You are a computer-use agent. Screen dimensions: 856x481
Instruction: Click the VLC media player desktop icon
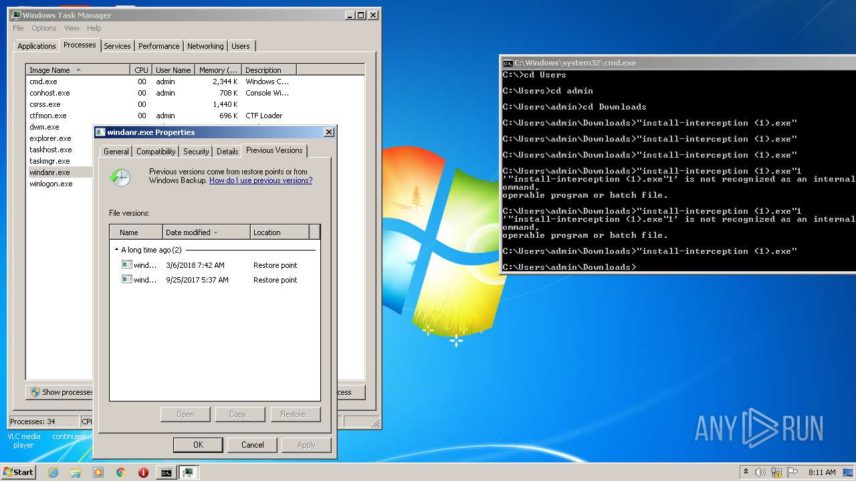tap(23, 440)
